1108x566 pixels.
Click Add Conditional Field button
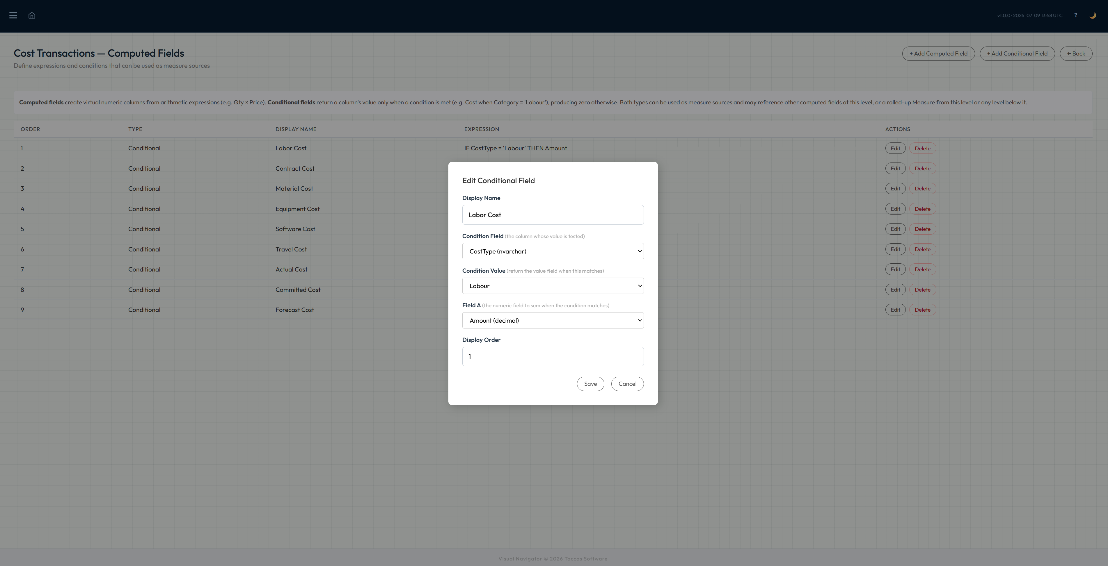point(1017,54)
